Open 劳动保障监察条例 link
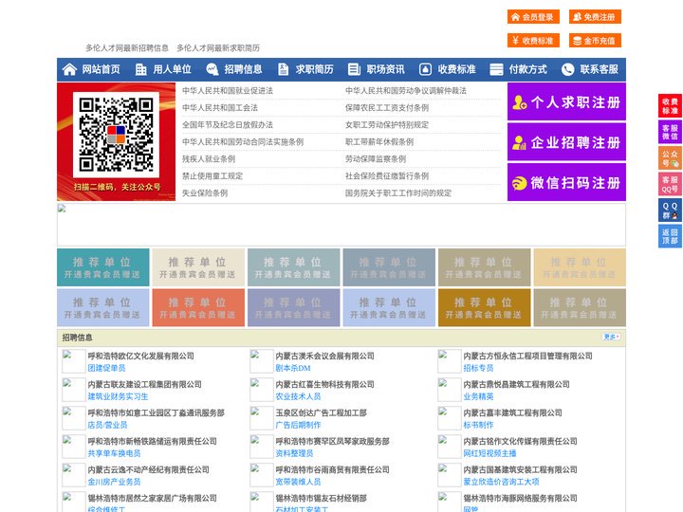This screenshot has width=683, height=512. pyautogui.click(x=376, y=159)
